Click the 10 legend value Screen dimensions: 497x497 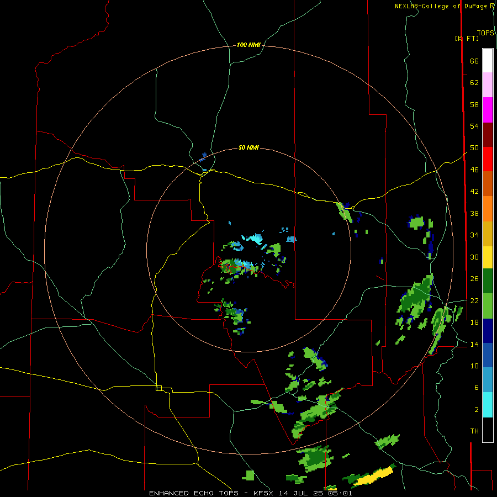coord(474,366)
